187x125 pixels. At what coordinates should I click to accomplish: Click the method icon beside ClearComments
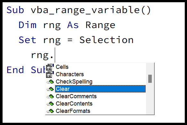pos(50,96)
